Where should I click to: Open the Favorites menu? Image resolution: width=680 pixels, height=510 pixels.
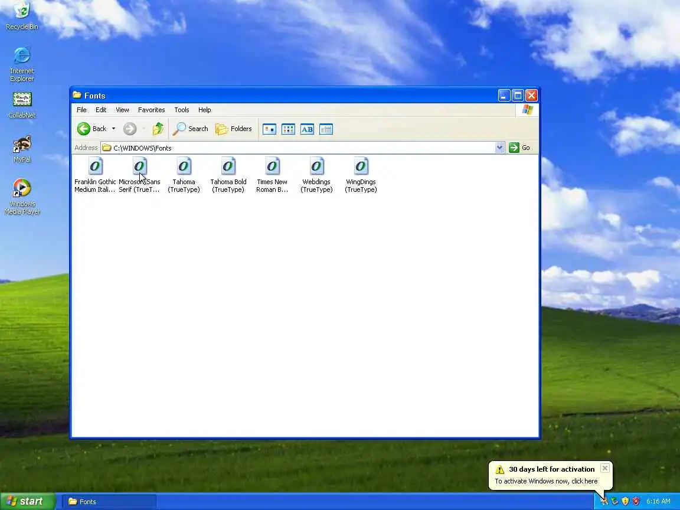151,110
